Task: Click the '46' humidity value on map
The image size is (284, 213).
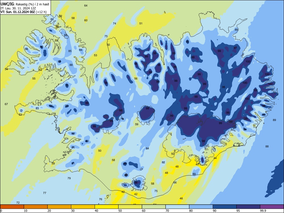Action: click(181, 199)
